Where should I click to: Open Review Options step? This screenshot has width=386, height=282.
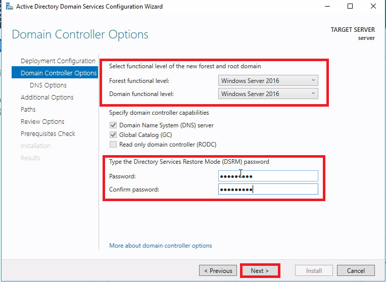click(42, 122)
